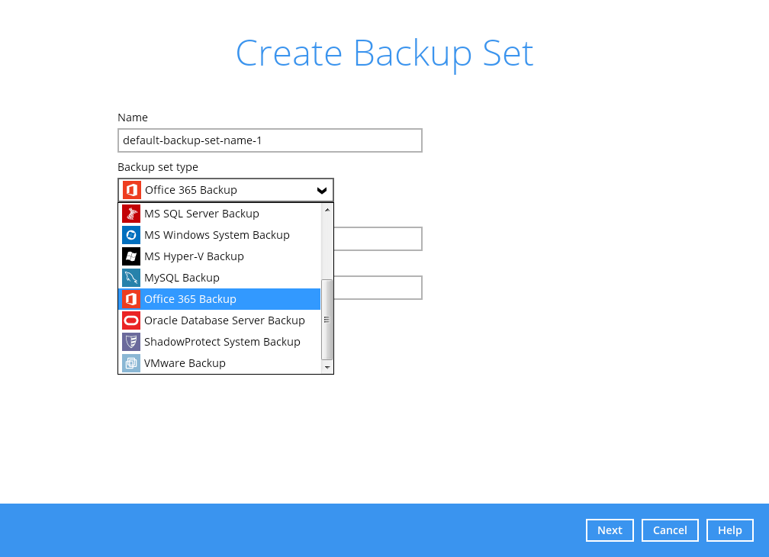Pick MS Hyper-V Backup from list

tap(219, 256)
